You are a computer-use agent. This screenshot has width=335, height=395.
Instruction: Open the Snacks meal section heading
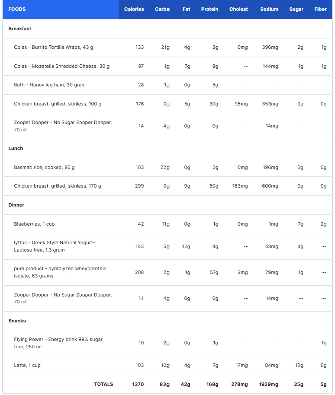(17, 321)
